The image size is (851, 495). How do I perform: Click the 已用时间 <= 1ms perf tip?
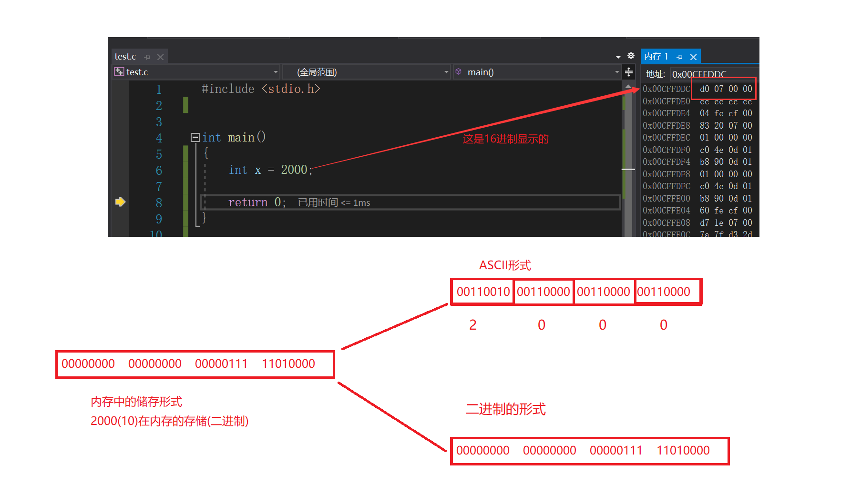[x=334, y=202]
